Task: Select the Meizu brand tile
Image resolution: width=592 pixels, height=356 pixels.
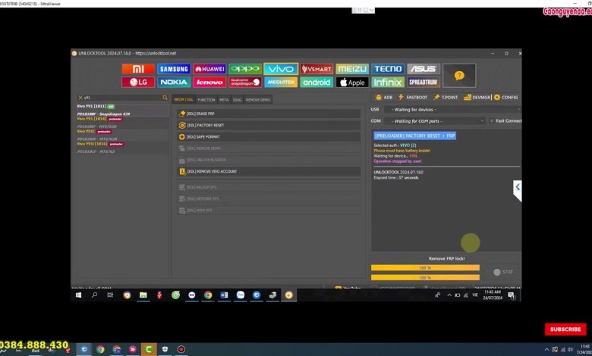Action: [352, 69]
